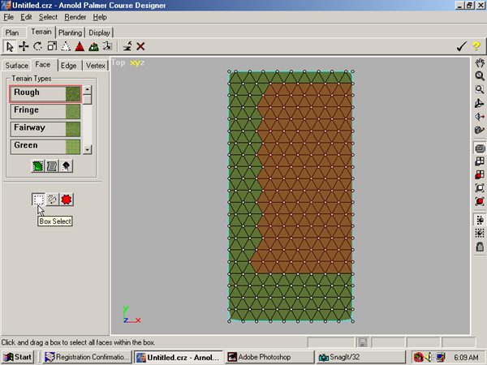This screenshot has width=487, height=365.
Task: Click the speaker volume tray icon
Action: click(x=429, y=357)
